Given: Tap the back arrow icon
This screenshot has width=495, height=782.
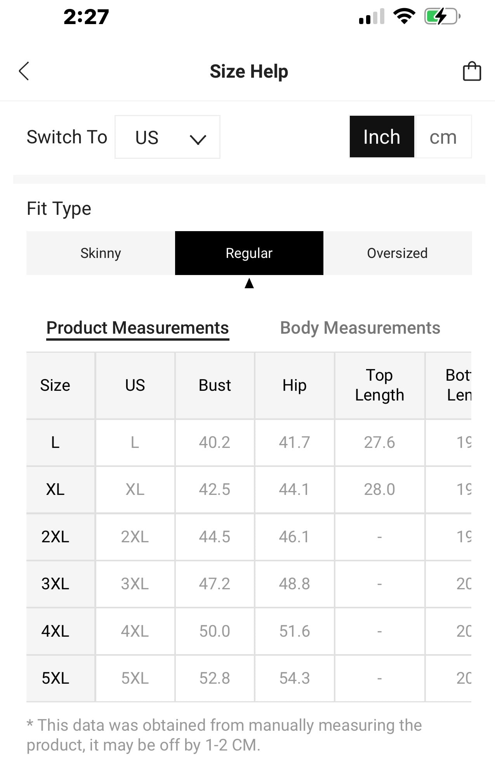Looking at the screenshot, I should tap(24, 71).
